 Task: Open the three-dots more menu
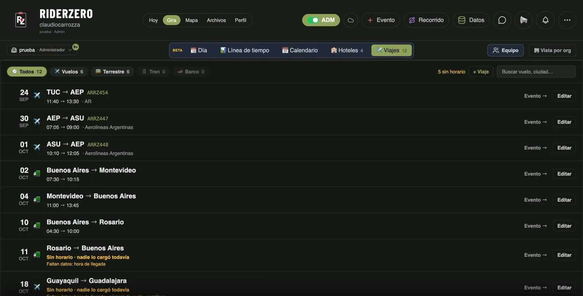(567, 20)
